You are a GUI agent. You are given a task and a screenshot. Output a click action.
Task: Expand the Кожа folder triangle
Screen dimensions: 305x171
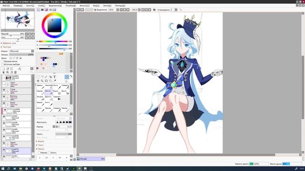(8, 104)
